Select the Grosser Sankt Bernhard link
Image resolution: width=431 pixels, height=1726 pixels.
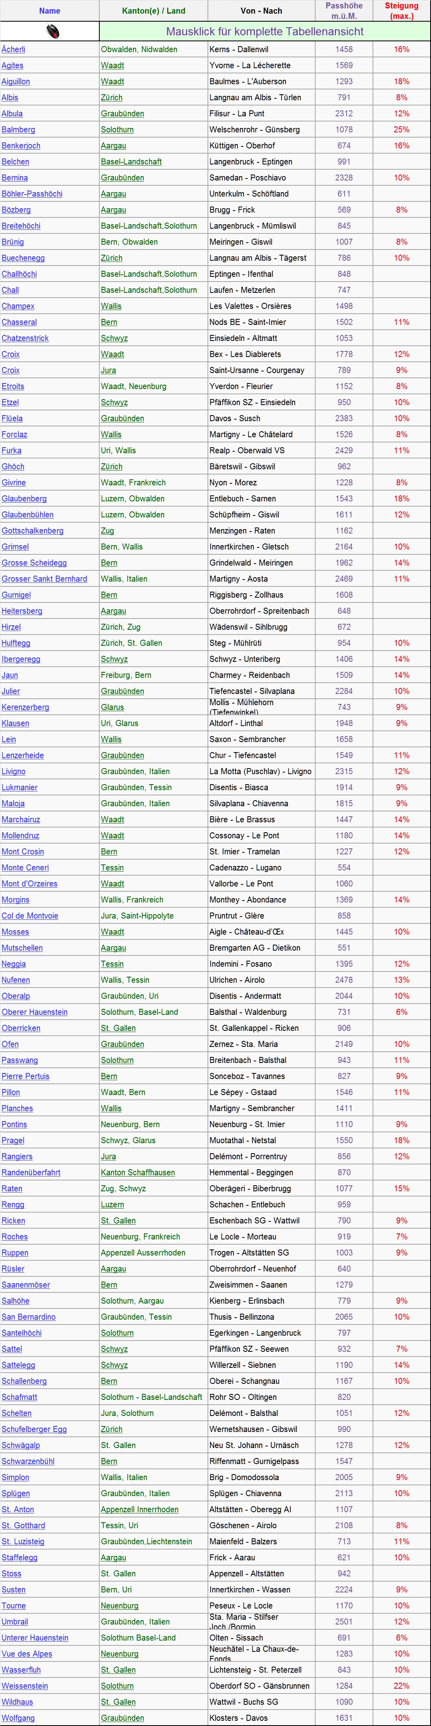44,579
